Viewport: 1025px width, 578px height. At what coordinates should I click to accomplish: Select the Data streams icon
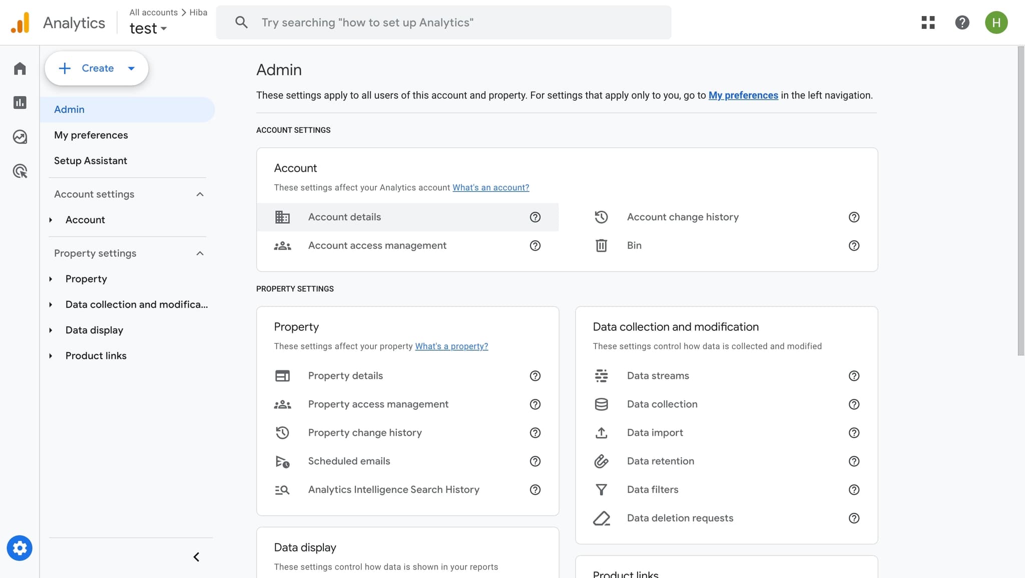tap(601, 375)
